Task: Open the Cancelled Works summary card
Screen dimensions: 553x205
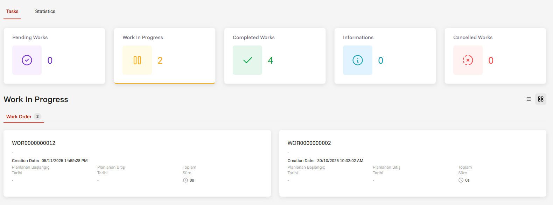Action: 495,56
